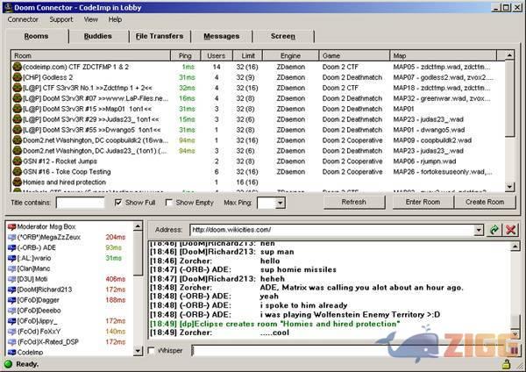The width and height of the screenshot is (526, 372).
Task: Toggle the Show Full checkbox
Action: click(x=118, y=203)
